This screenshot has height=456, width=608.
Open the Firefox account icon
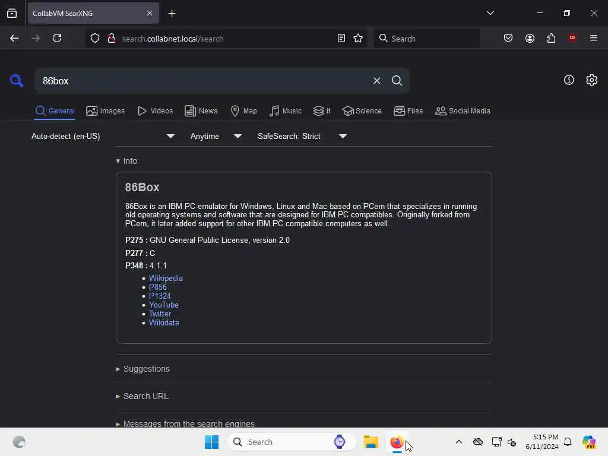coord(530,38)
